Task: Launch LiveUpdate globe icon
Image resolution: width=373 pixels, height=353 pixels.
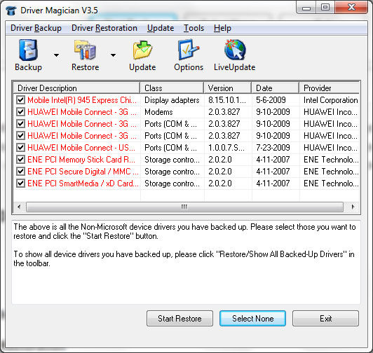Action: (235, 55)
